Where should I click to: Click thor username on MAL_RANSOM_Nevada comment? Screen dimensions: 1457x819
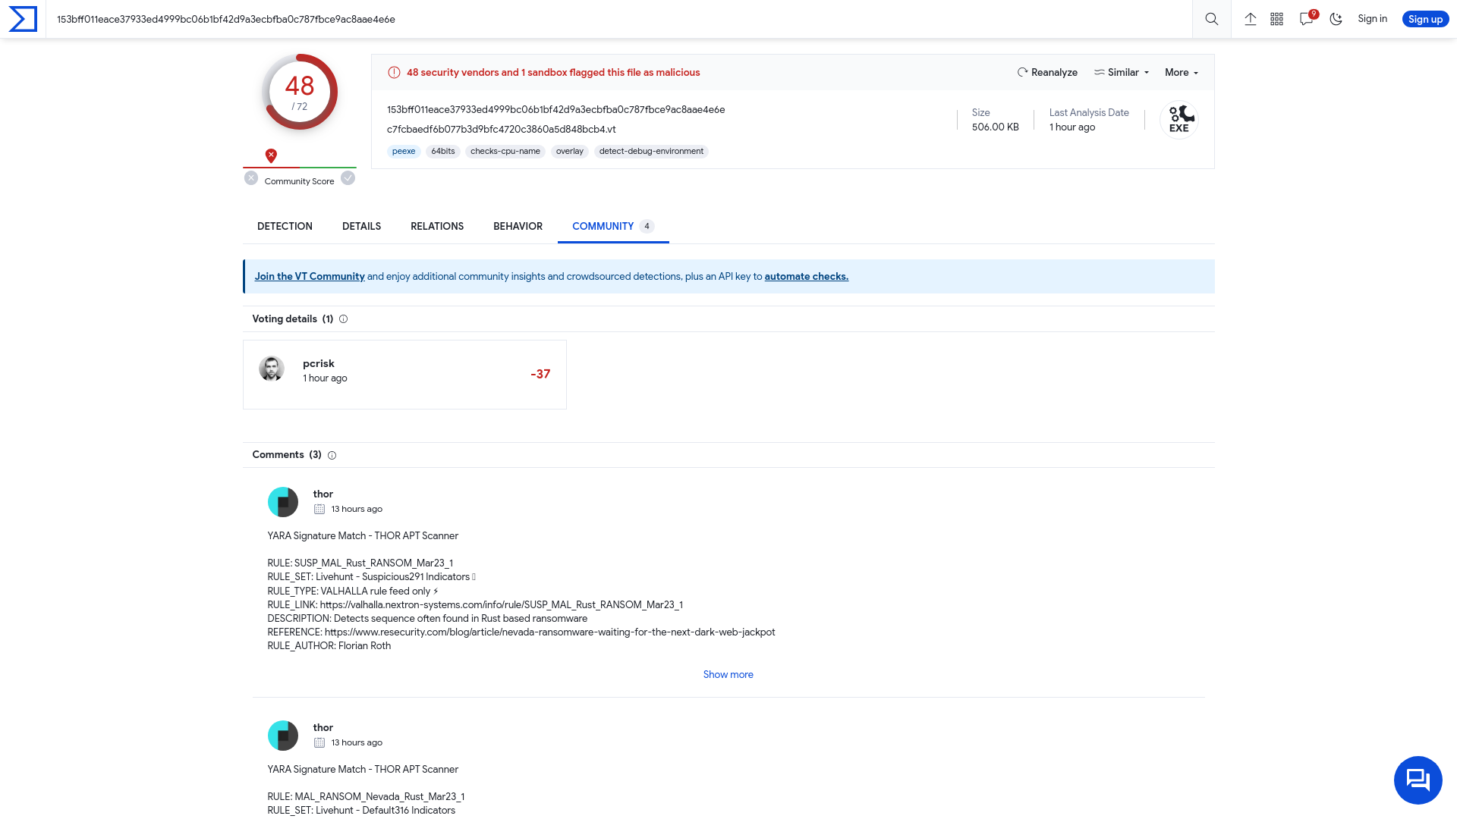[x=323, y=728]
